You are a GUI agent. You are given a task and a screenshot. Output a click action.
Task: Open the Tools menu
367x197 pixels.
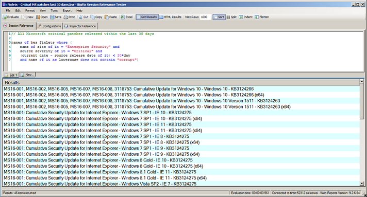[x=54, y=10]
